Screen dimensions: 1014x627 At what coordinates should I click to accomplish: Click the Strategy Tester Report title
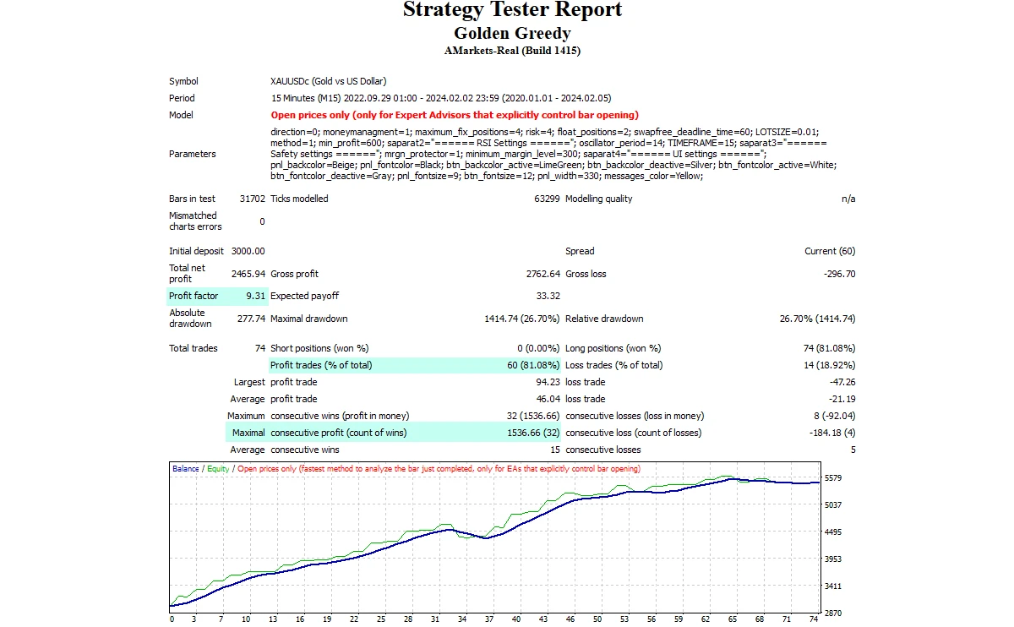(x=512, y=11)
